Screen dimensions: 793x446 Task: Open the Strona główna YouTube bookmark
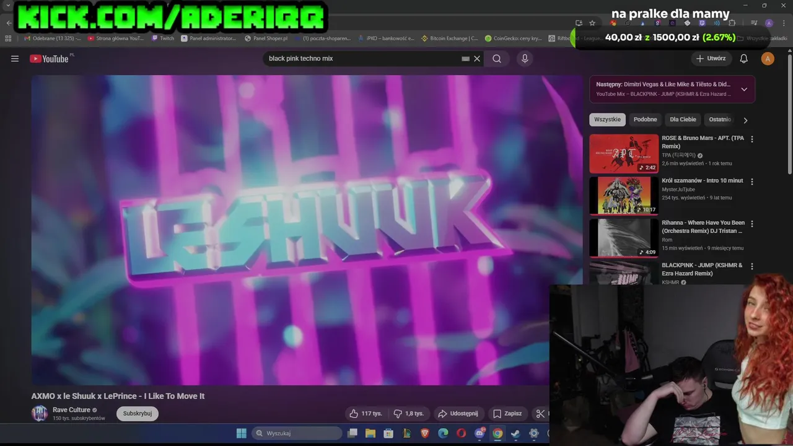(116, 38)
